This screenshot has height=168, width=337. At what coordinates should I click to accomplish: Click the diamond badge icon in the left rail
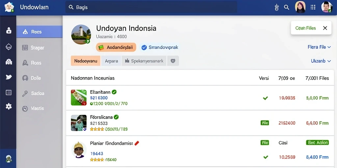(x=9, y=47)
